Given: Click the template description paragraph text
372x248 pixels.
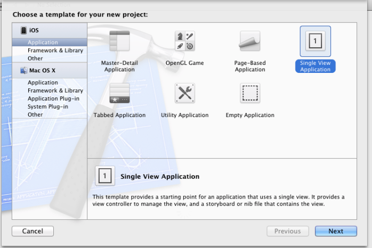Looking at the screenshot, I should 219,201.
